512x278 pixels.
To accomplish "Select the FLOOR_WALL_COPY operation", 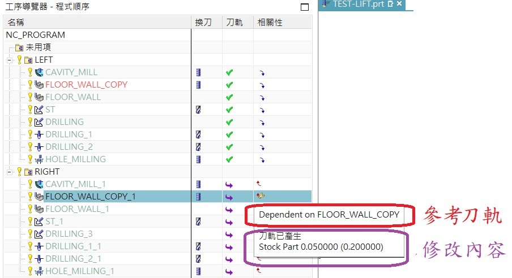I will coord(86,85).
